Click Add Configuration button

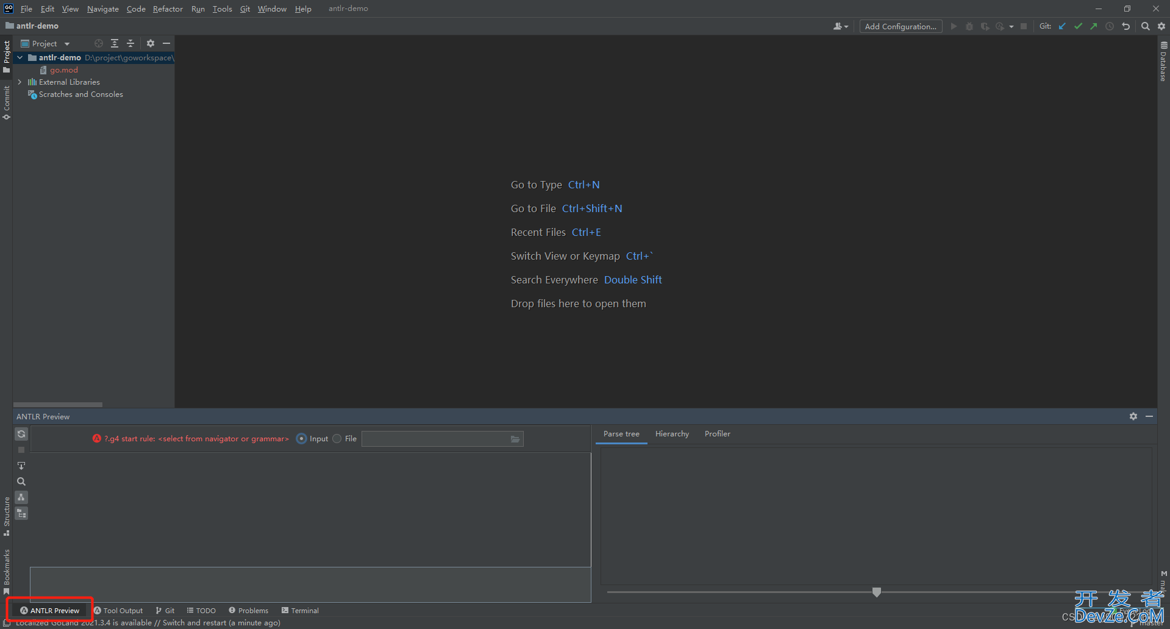(901, 26)
